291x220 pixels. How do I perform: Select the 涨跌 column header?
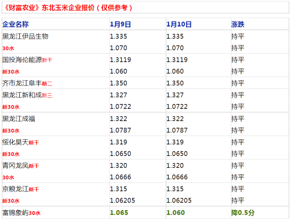(238, 24)
